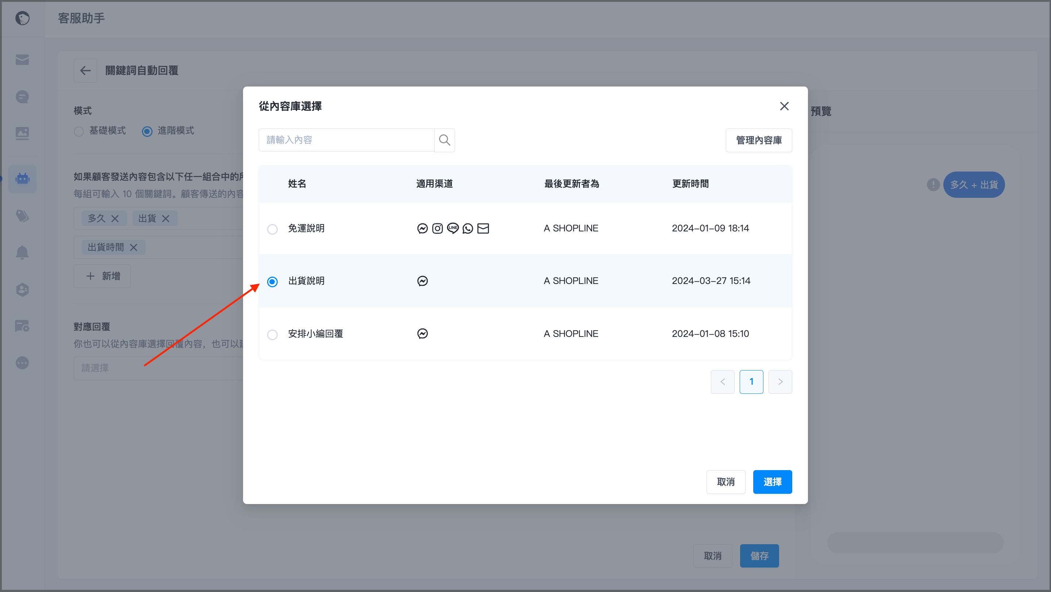
Task: Click Messenger icon in 出貨說明 row
Action: tap(422, 281)
